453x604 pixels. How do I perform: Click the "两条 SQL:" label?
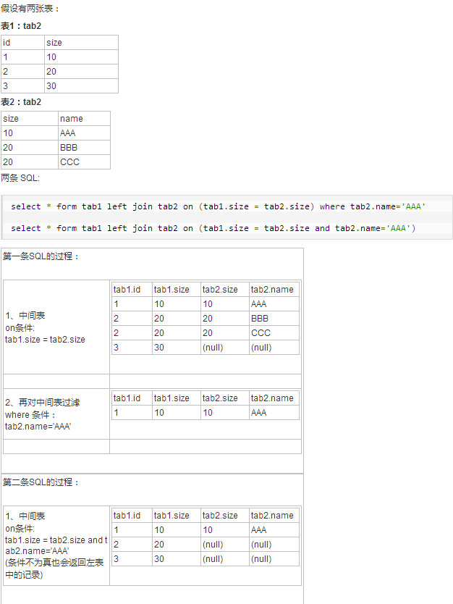pos(20,178)
